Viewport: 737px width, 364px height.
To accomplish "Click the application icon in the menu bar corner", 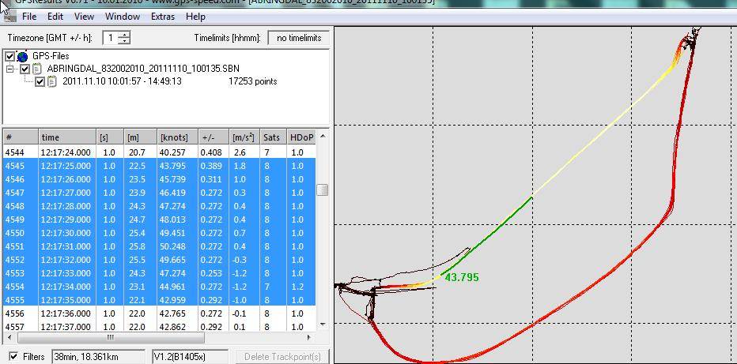I will 9,16.
